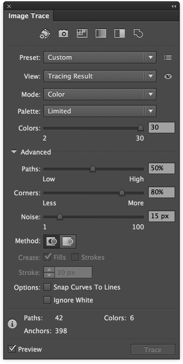Open the Palette dropdown showing Limited
Screen dimensions: 183x364
click(100, 111)
